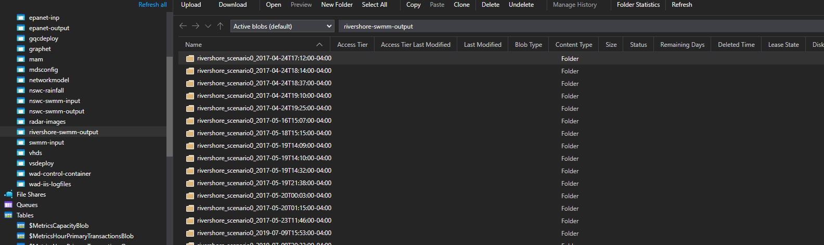Sort by Access Tier column
The width and height of the screenshot is (824, 245).
pos(352,45)
